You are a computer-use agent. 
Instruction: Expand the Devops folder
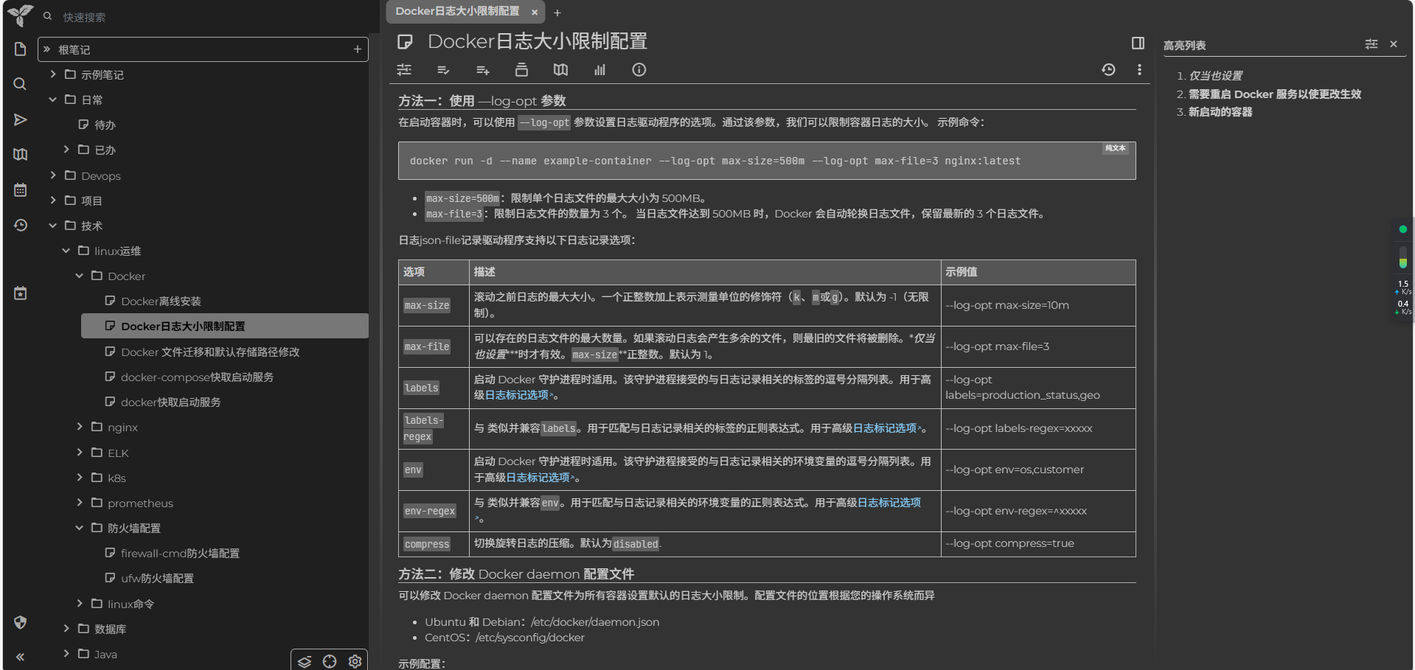pyautogui.click(x=53, y=175)
